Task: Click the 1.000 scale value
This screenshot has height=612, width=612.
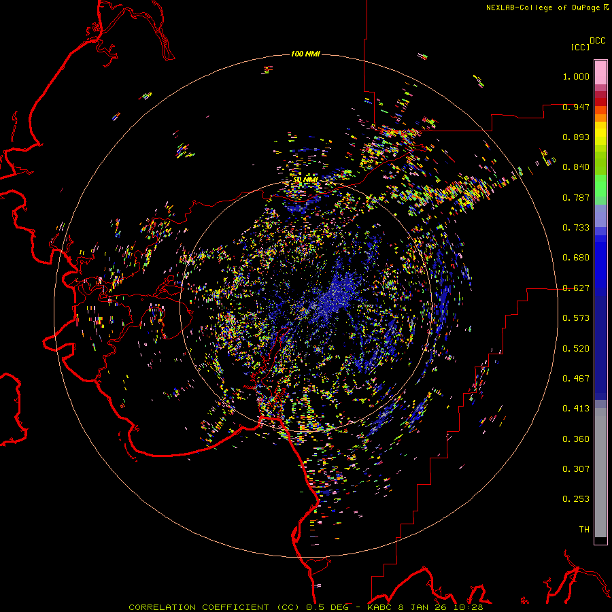Action: point(576,76)
